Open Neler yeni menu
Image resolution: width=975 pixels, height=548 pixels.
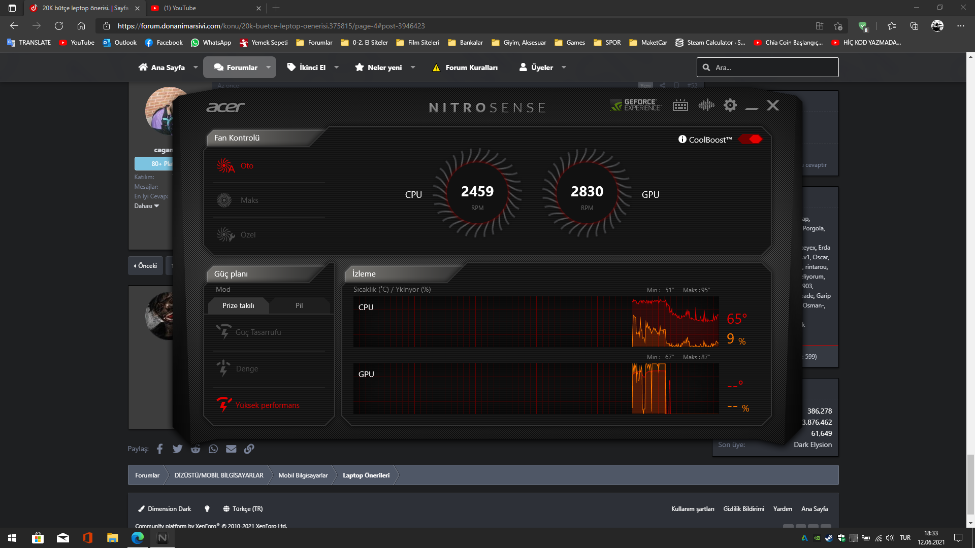pyautogui.click(x=378, y=67)
